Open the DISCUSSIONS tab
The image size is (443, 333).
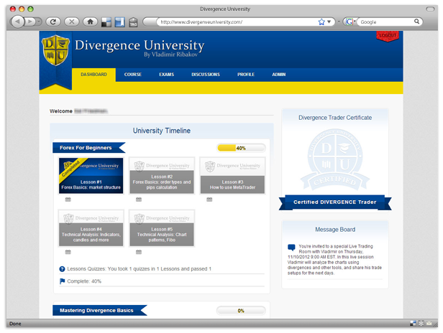[x=206, y=75]
